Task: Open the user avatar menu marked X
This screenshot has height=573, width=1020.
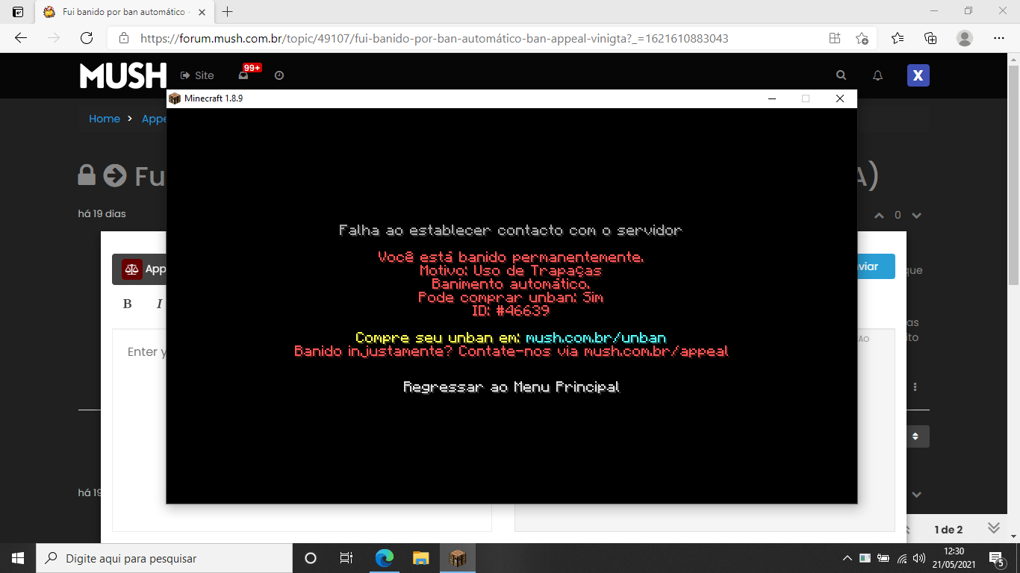Action: click(x=918, y=75)
